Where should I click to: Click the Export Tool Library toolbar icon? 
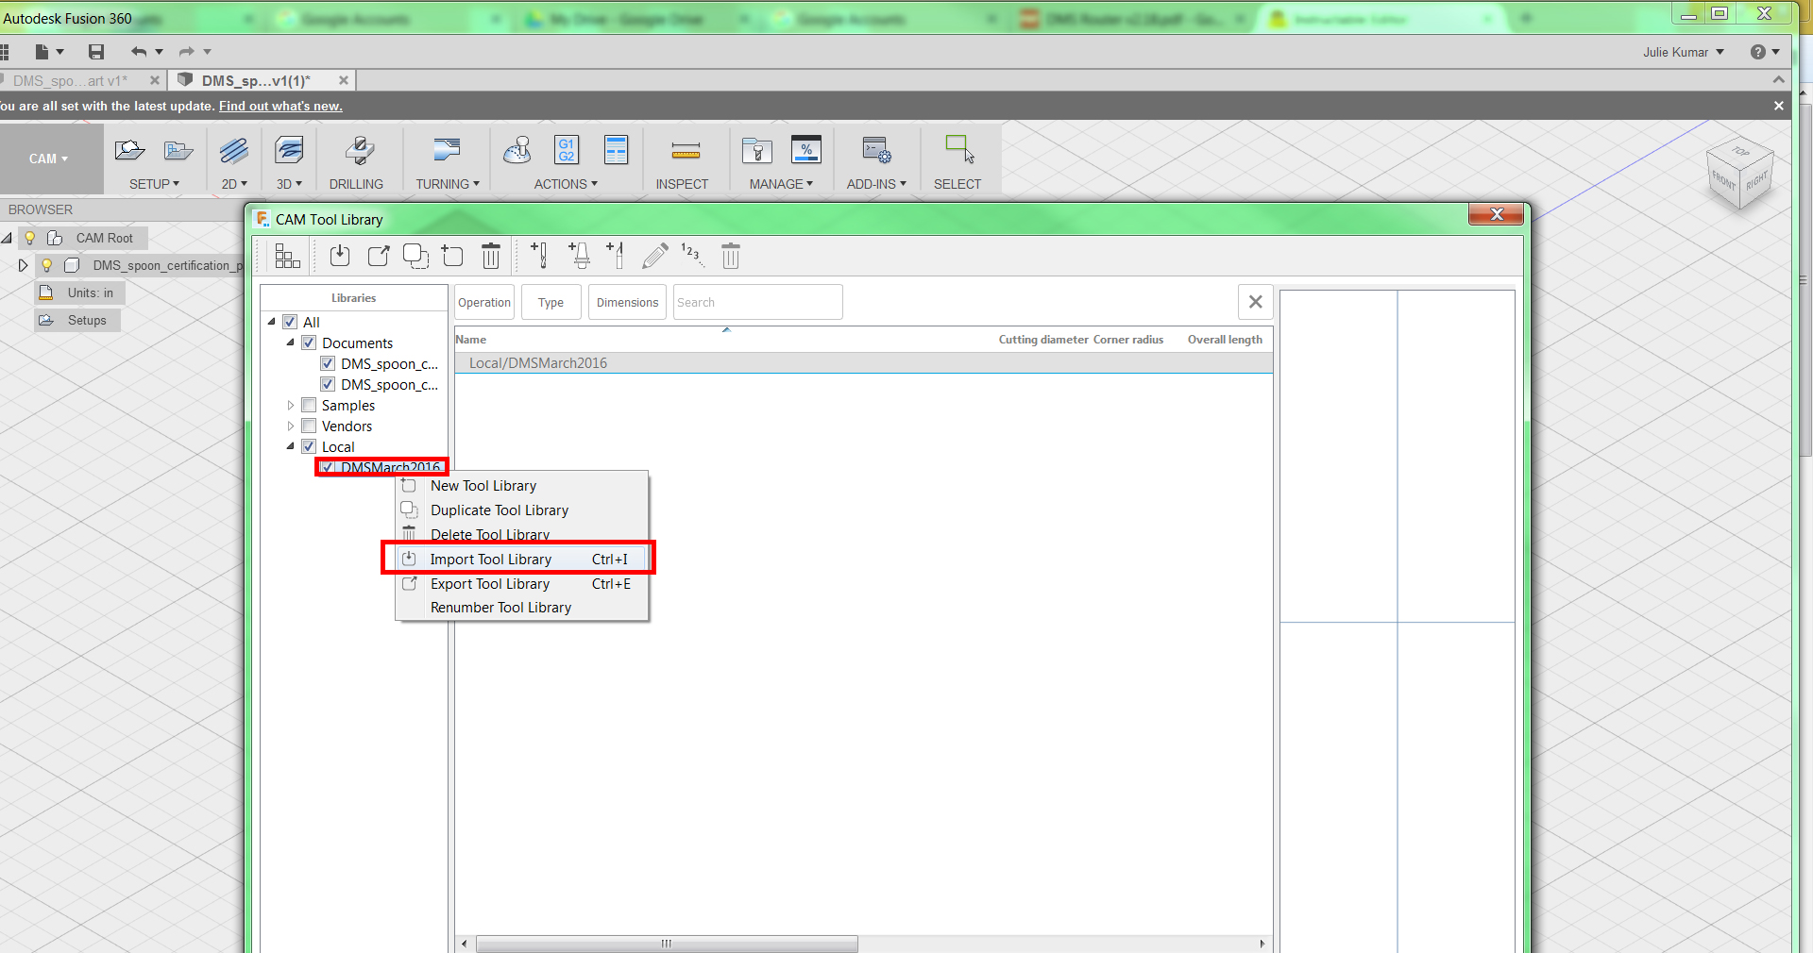379,256
